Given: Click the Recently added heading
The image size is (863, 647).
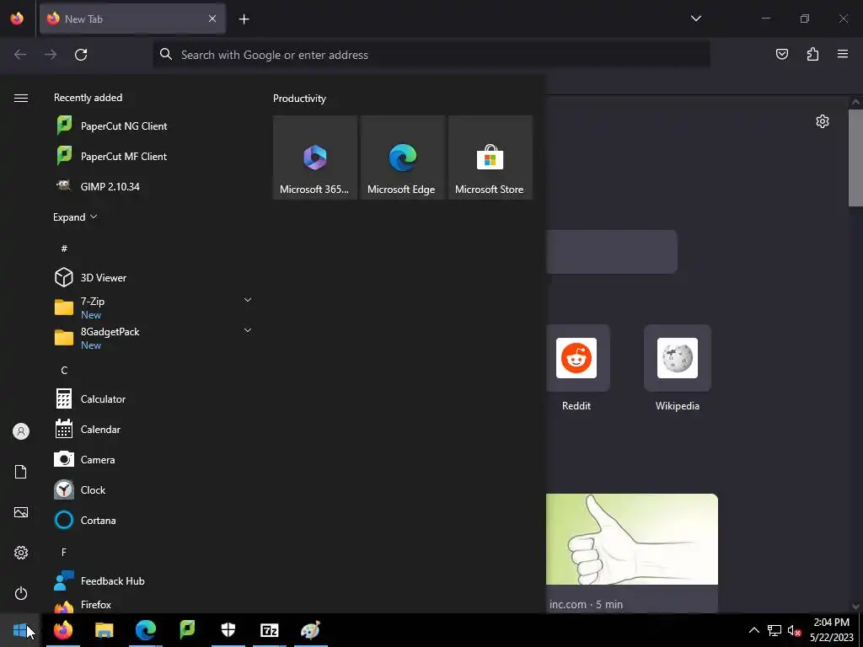Looking at the screenshot, I should click(x=88, y=98).
